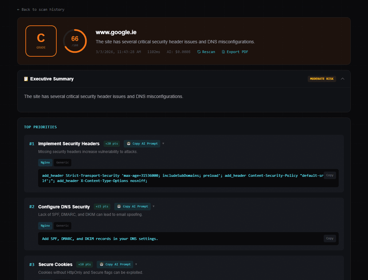Click the MODERATE RISK label
The image size is (368, 280).
click(x=322, y=78)
